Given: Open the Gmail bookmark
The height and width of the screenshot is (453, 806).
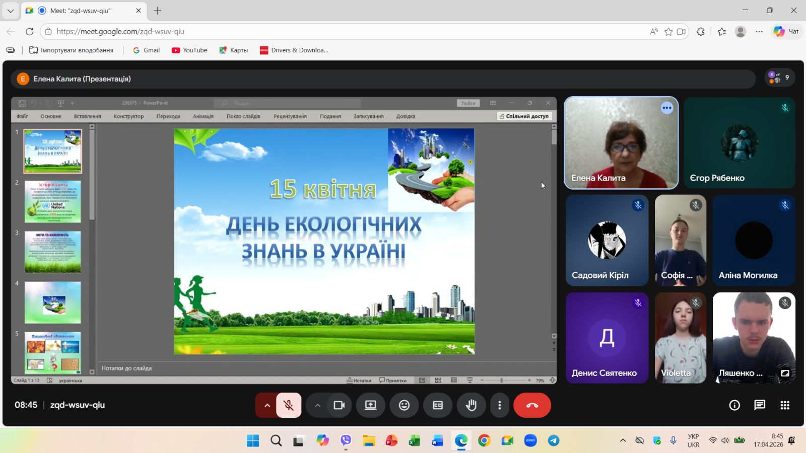Looking at the screenshot, I should pos(146,50).
